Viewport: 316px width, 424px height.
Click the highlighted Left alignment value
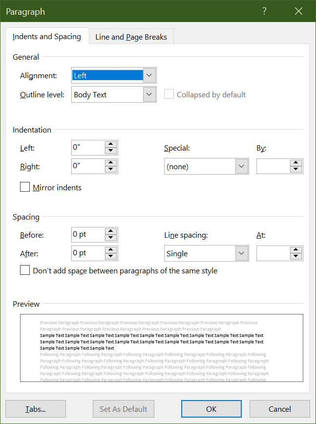point(107,75)
